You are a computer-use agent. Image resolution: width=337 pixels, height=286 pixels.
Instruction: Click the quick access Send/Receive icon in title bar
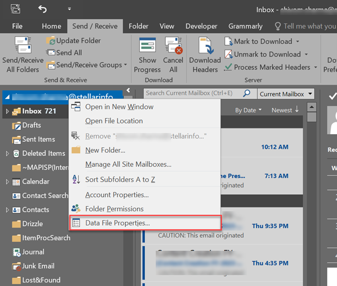click(x=15, y=9)
